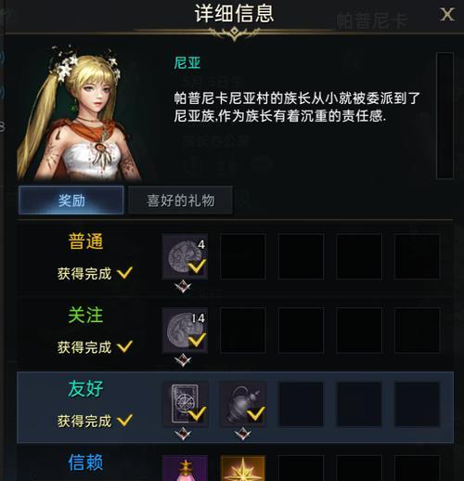Click the description panel scrollbar
The image size is (464, 481).
tap(445, 115)
